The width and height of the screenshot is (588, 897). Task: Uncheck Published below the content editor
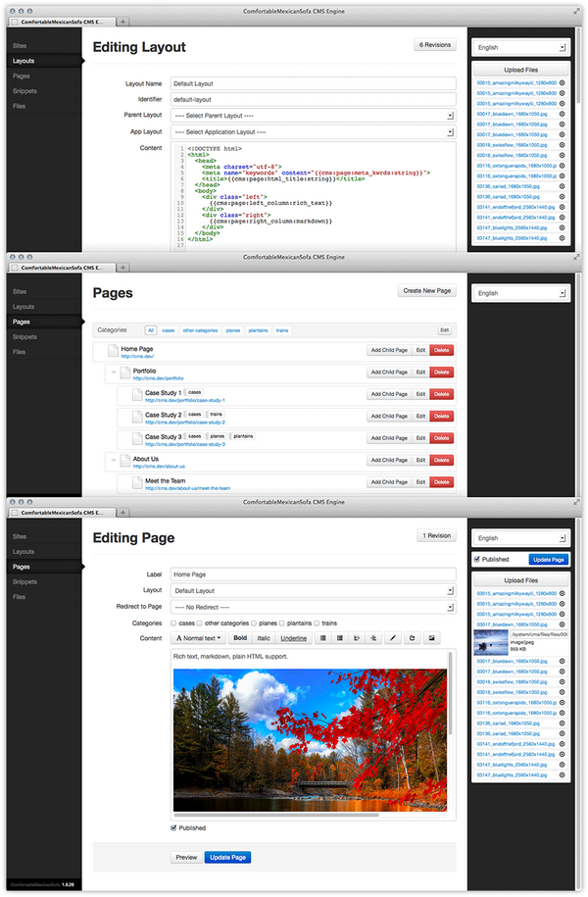tap(173, 827)
